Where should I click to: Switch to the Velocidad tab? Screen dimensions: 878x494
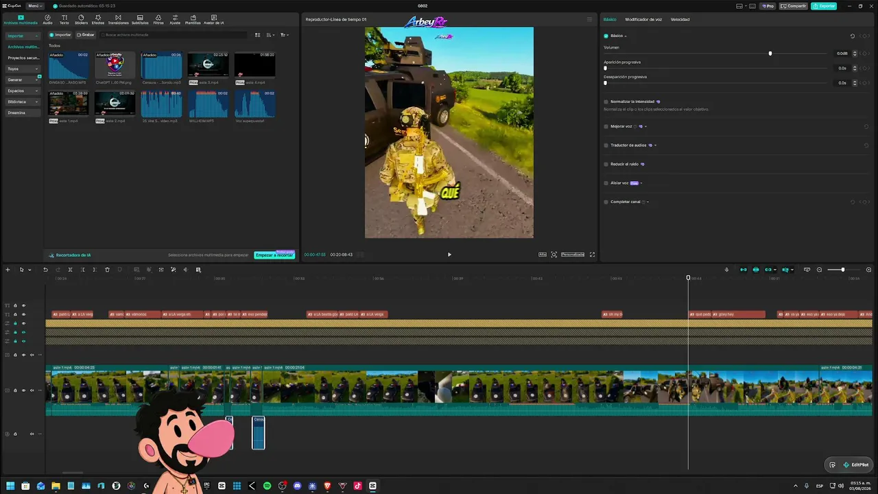click(680, 19)
